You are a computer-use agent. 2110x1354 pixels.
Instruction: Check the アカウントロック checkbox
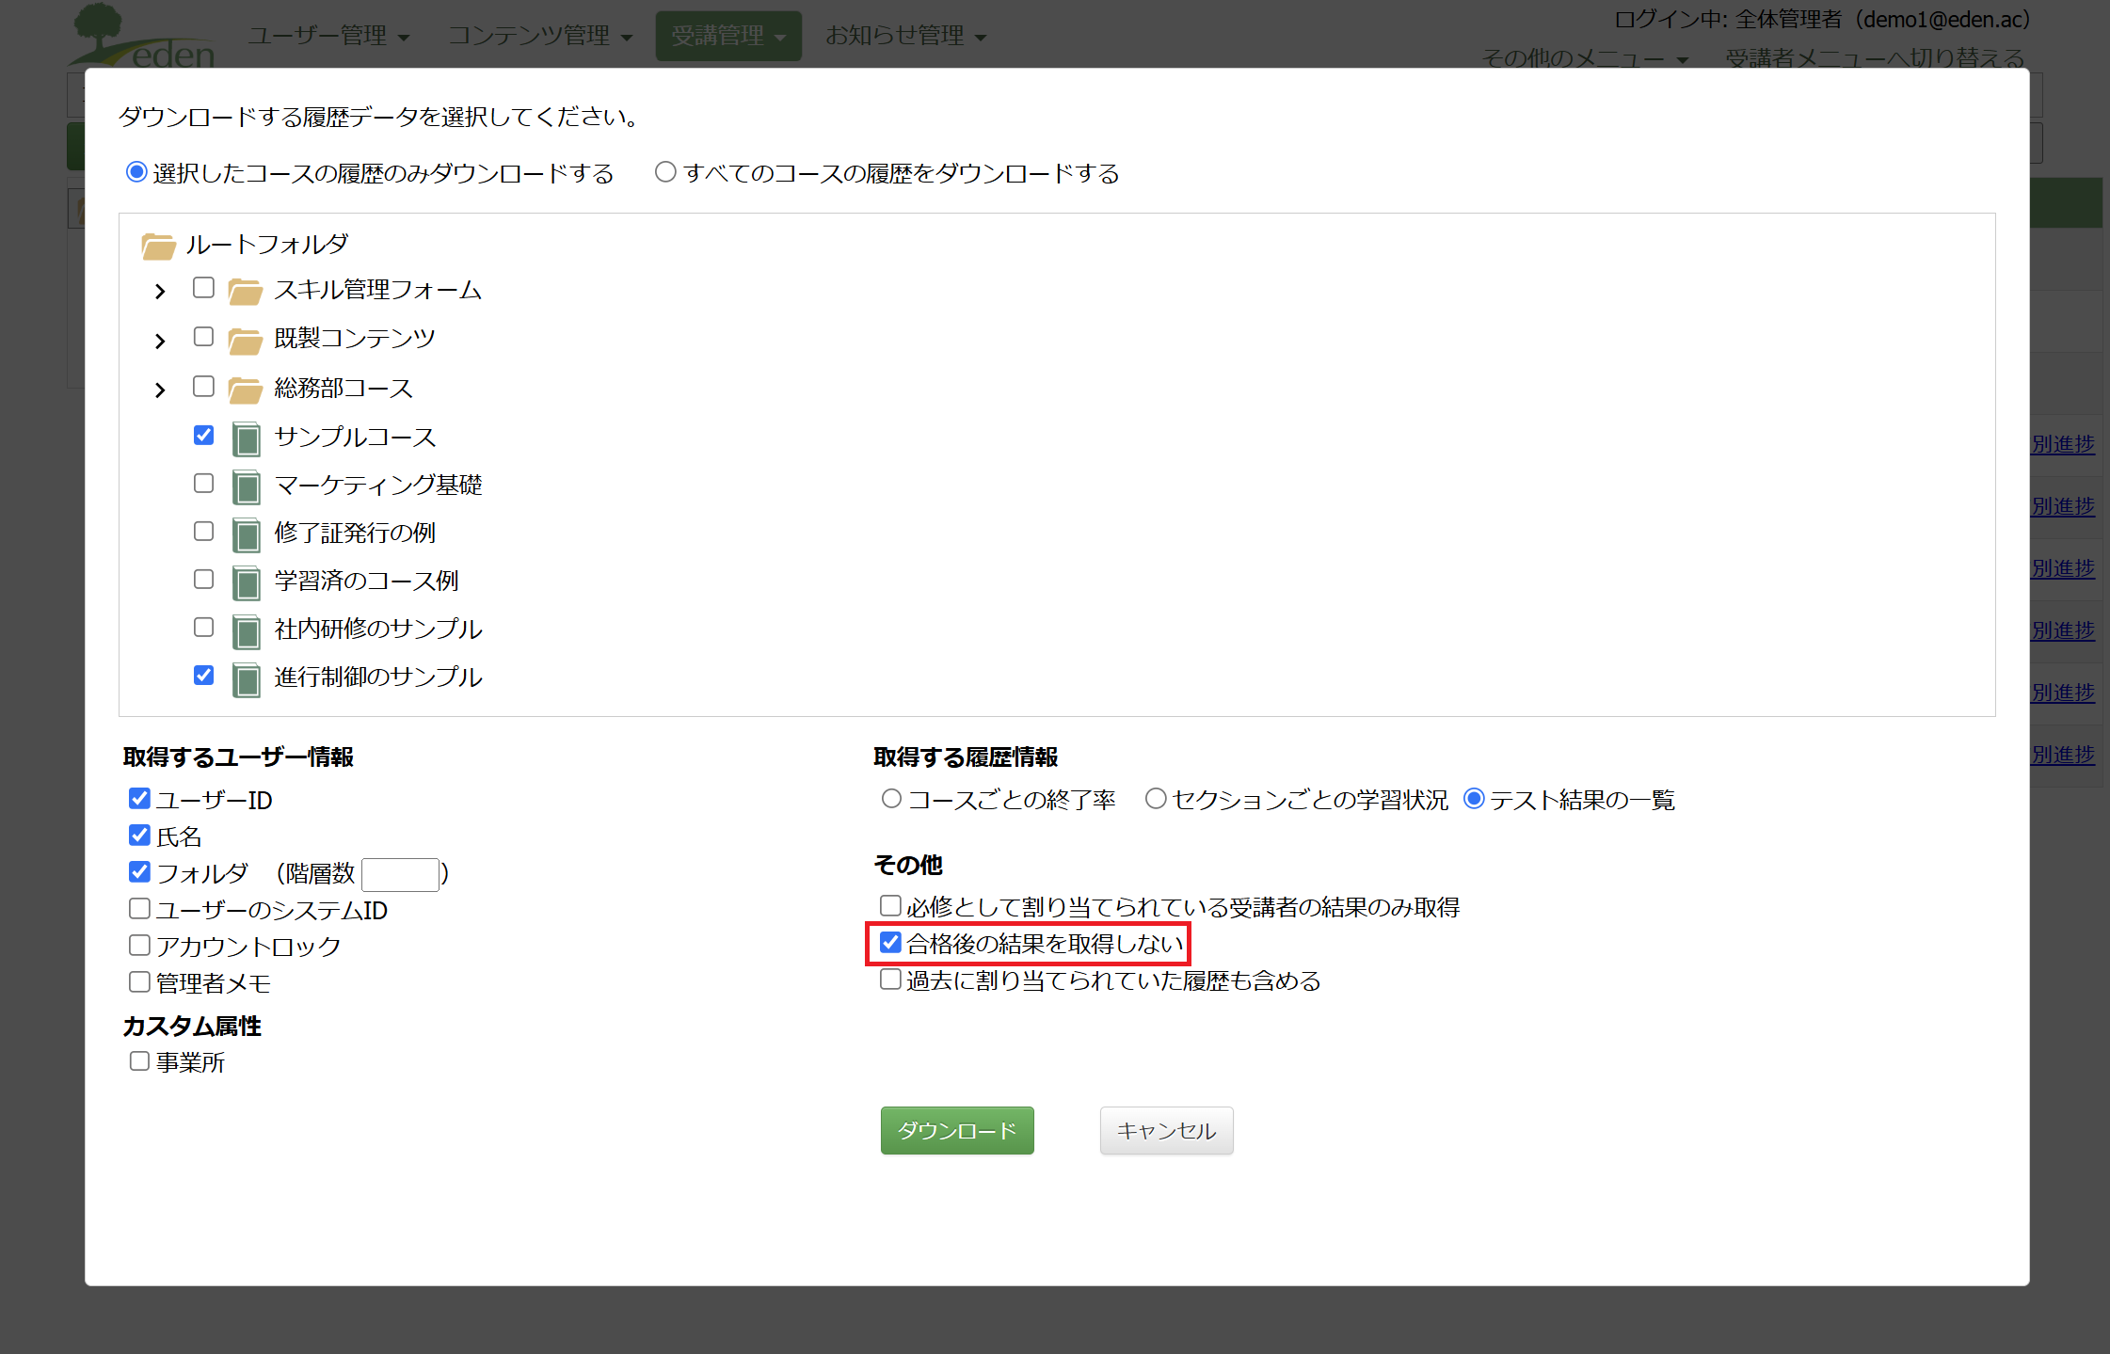pyautogui.click(x=139, y=946)
